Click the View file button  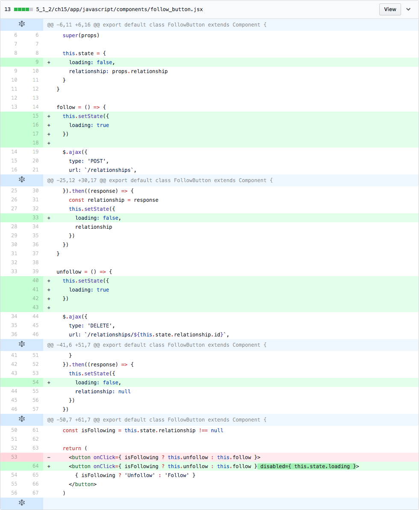coord(390,9)
